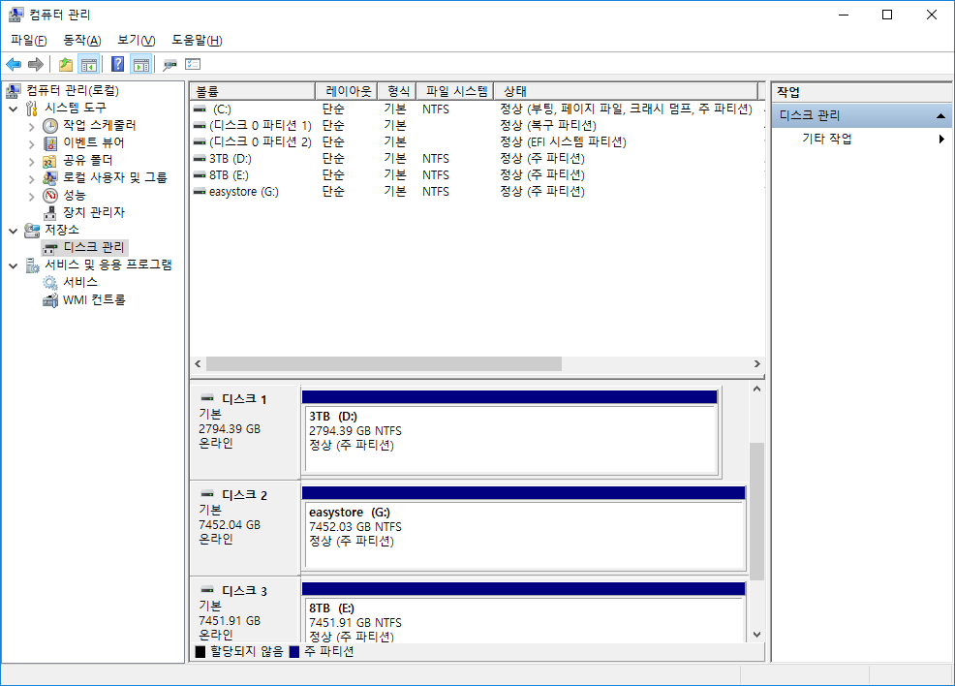The width and height of the screenshot is (955, 686).
Task: Sort by the 파일 시스템 column header
Action: pos(455,91)
